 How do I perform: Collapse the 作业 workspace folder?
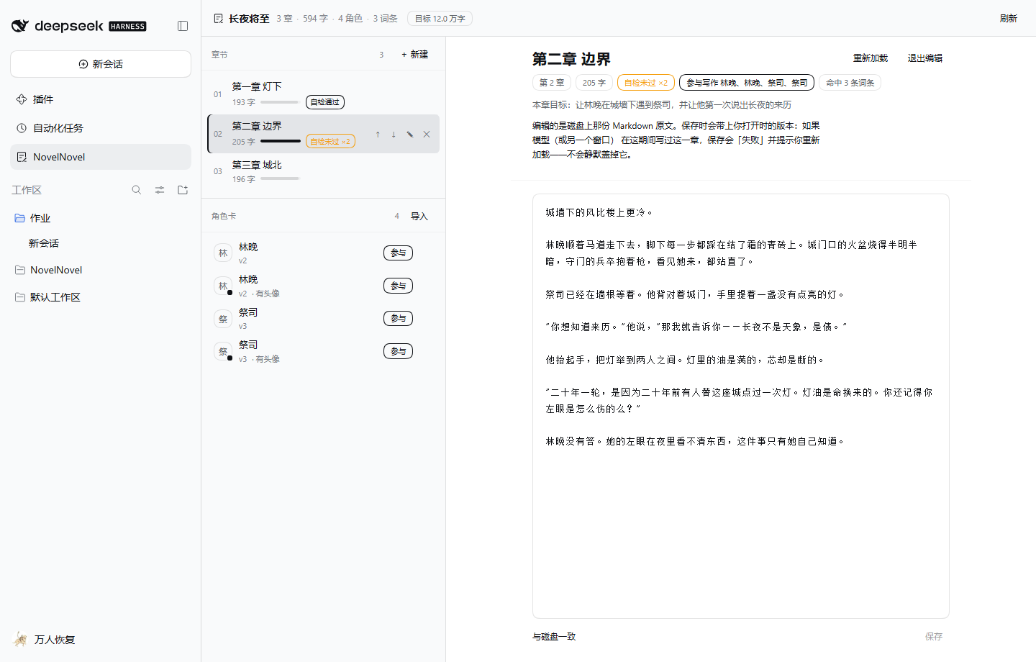click(101, 218)
